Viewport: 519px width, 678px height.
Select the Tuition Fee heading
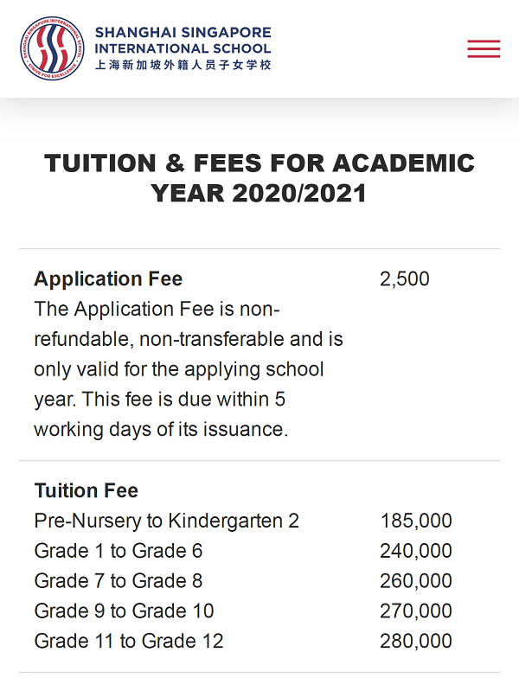86,490
